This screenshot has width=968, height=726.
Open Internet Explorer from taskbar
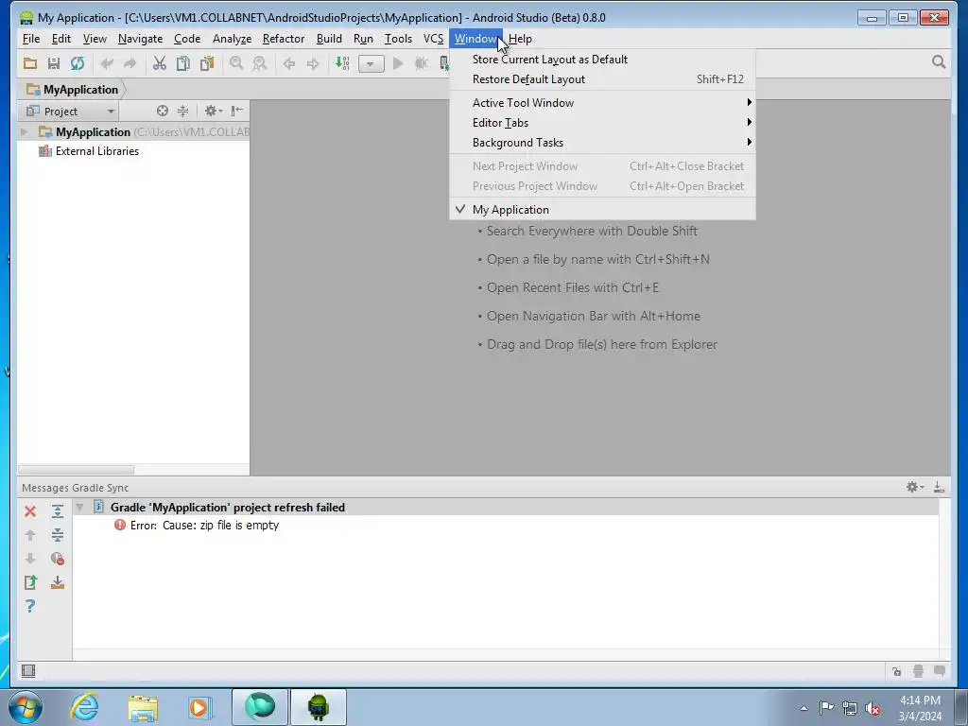(x=84, y=707)
